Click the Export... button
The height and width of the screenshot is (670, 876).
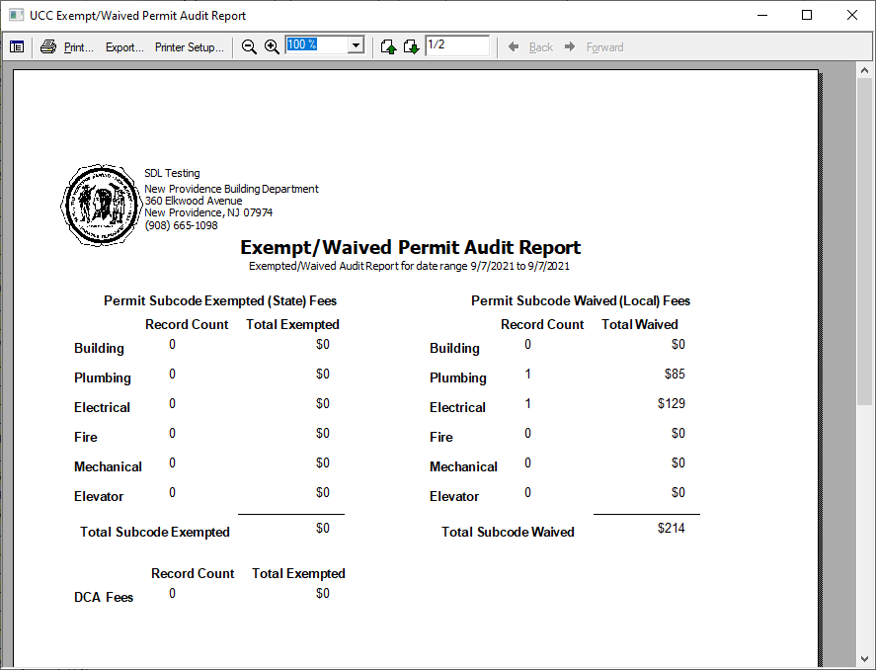124,47
